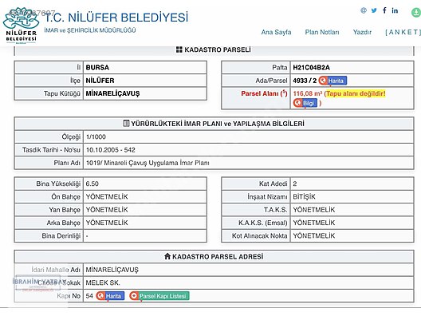Open the email @ icon in header

[x=364, y=10]
